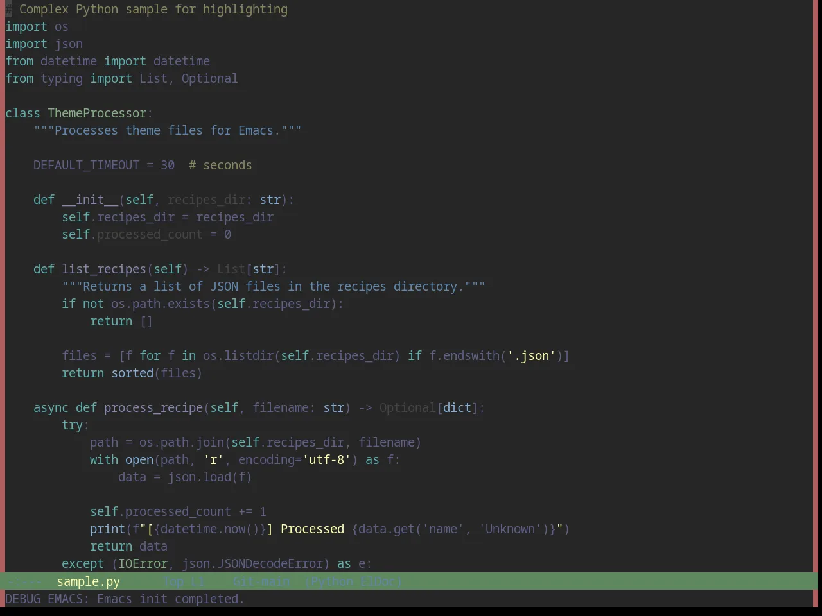Screen dimensions: 822x616
Task: Click the comment line 'Complex Python sample for highlighting'
Action: (x=153, y=9)
